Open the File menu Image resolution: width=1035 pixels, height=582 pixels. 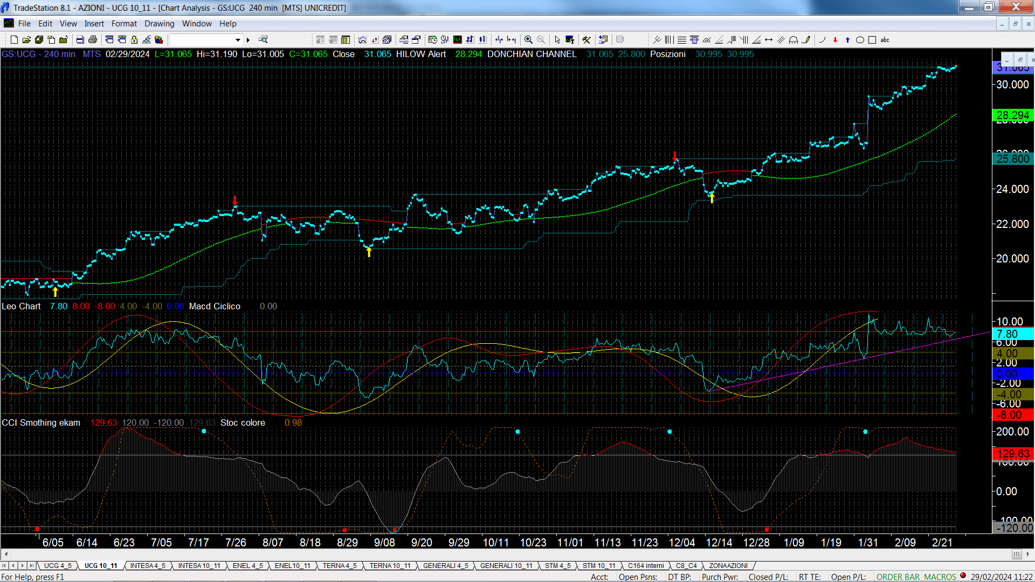point(24,24)
